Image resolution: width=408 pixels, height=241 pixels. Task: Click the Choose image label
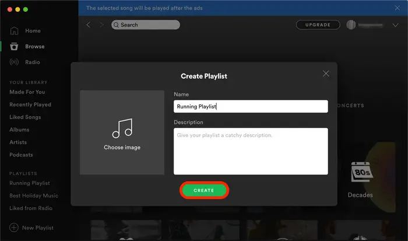(122, 147)
